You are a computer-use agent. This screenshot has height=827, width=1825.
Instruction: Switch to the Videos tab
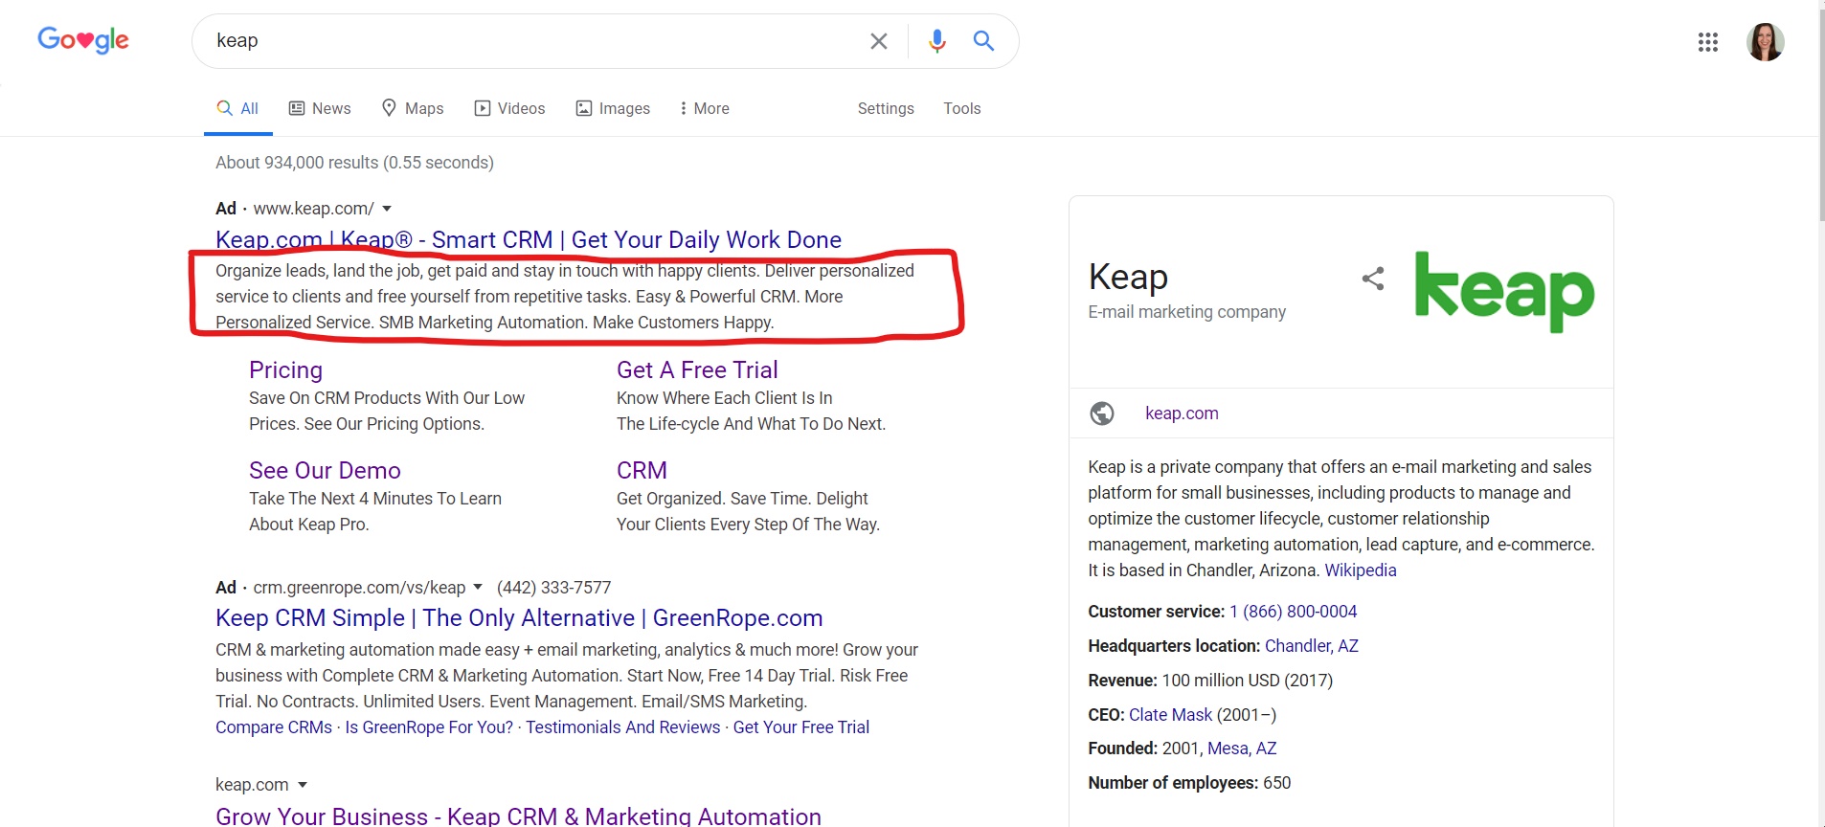pos(509,108)
